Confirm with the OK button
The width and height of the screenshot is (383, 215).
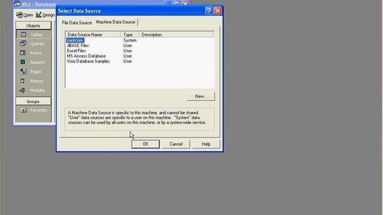point(145,144)
